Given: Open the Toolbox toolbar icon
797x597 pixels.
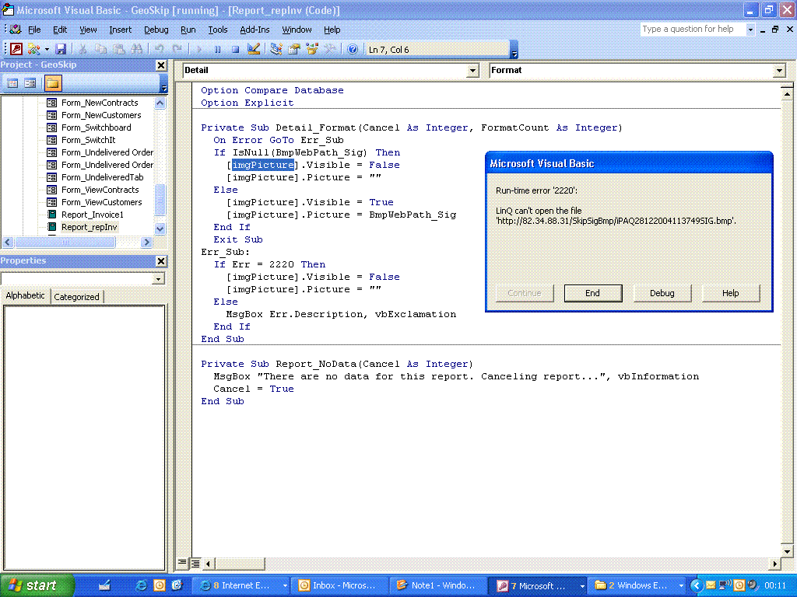Looking at the screenshot, I should point(329,49).
